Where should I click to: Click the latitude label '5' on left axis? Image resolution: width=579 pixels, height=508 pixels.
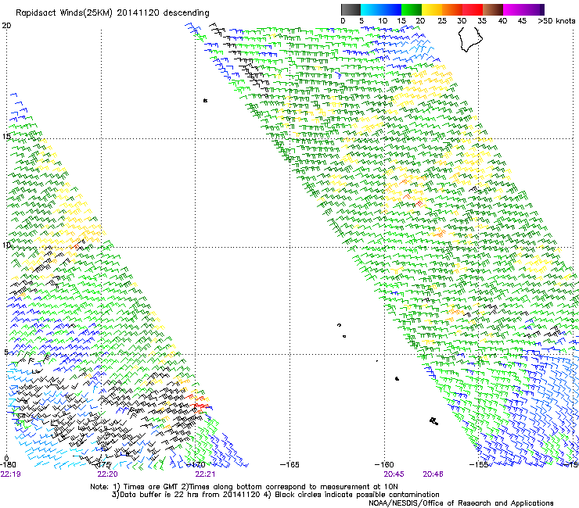tap(6, 352)
